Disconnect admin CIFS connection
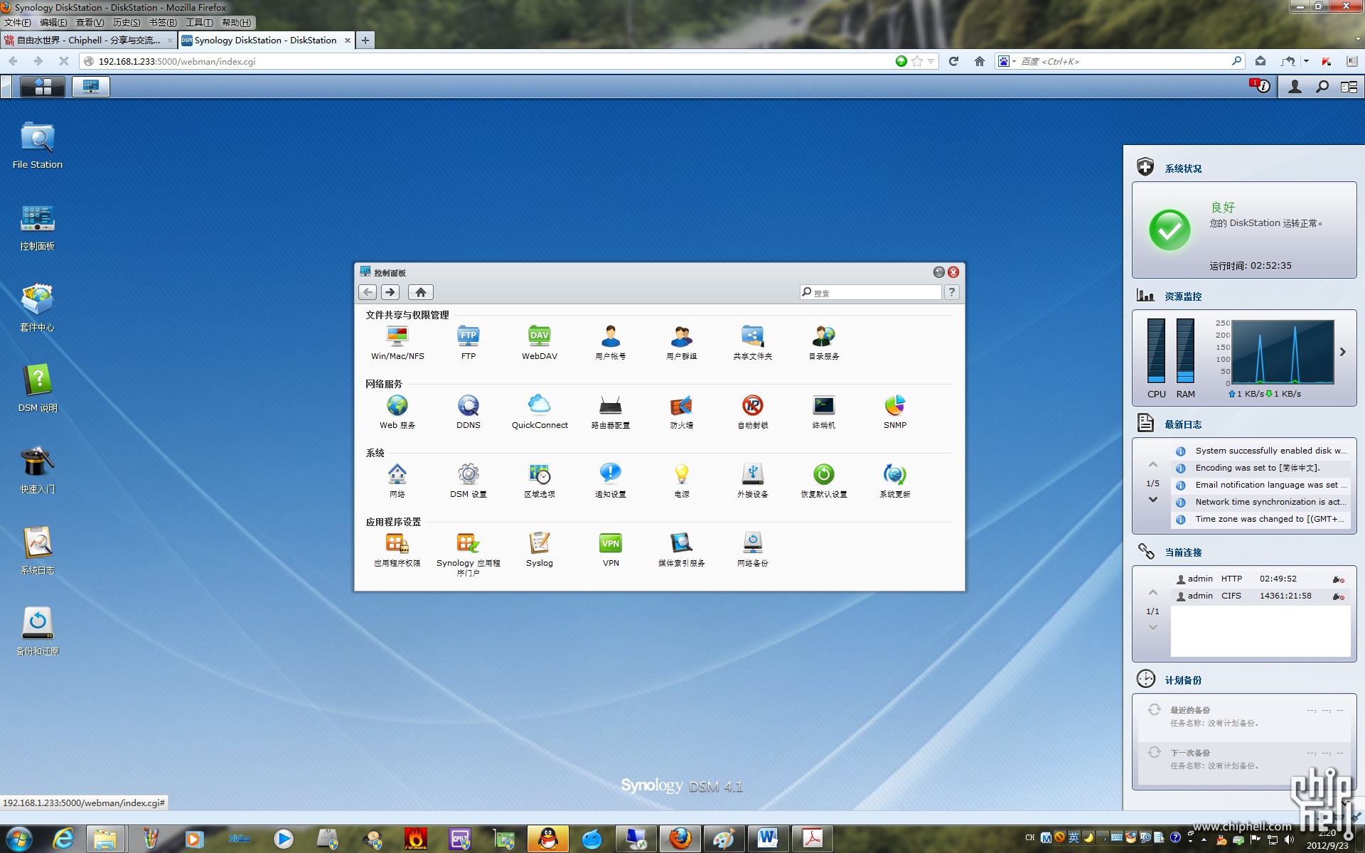This screenshot has width=1365, height=853. point(1339,596)
